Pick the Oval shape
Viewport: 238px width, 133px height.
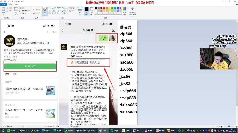click(x=55, y=8)
